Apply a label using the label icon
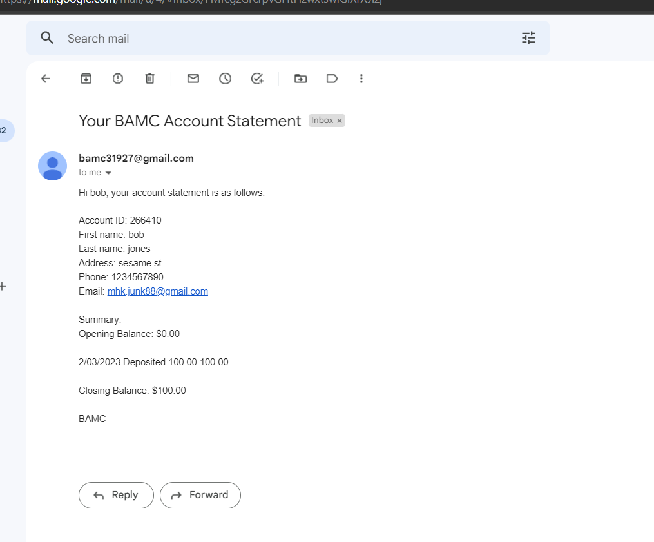Screen dimensions: 654x542 point(332,78)
